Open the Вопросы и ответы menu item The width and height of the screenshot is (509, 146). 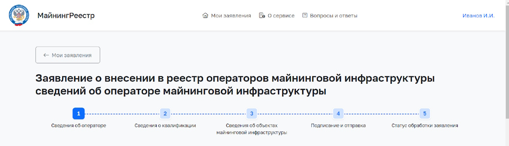click(334, 16)
